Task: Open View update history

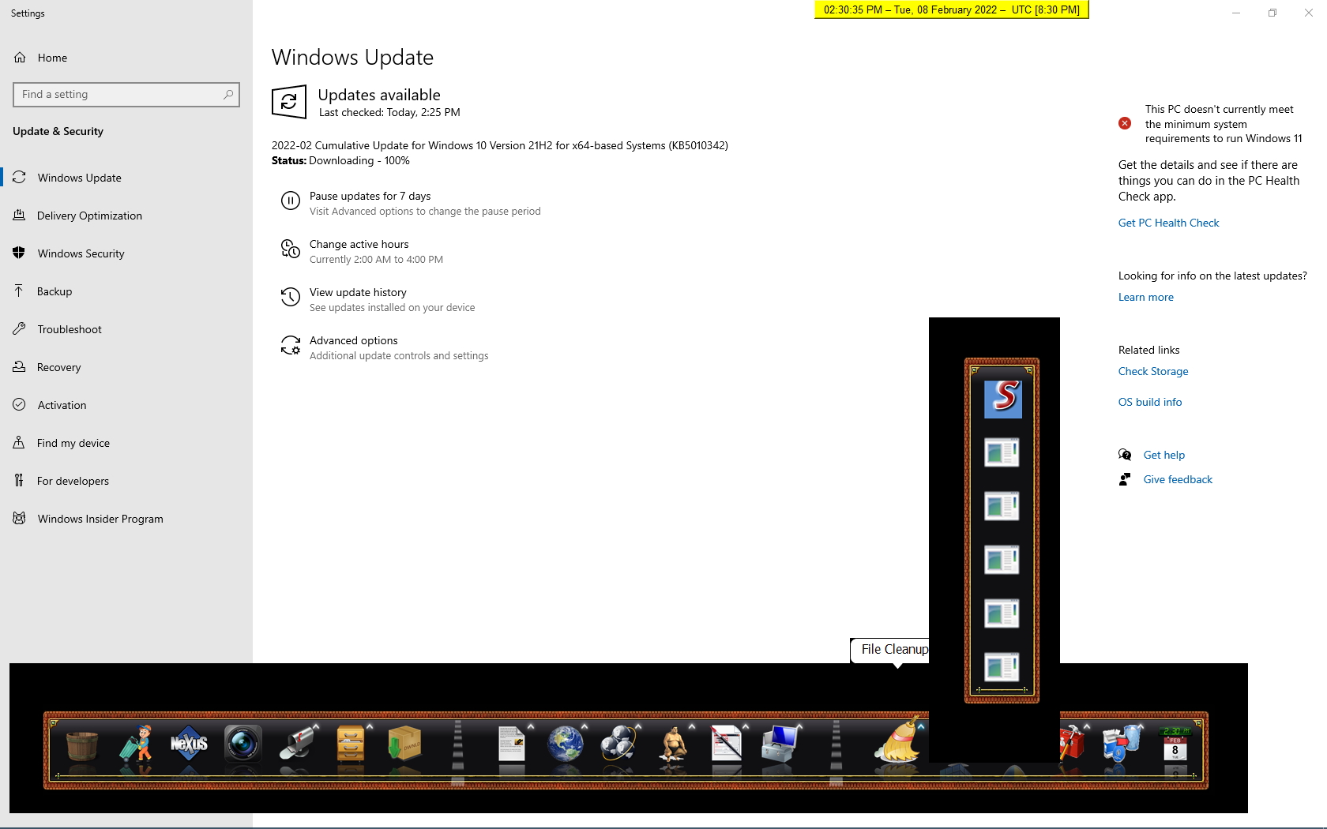Action: coord(358,292)
